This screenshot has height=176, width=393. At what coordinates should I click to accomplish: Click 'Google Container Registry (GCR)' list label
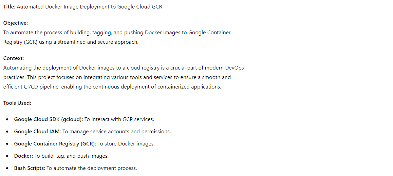click(x=55, y=144)
